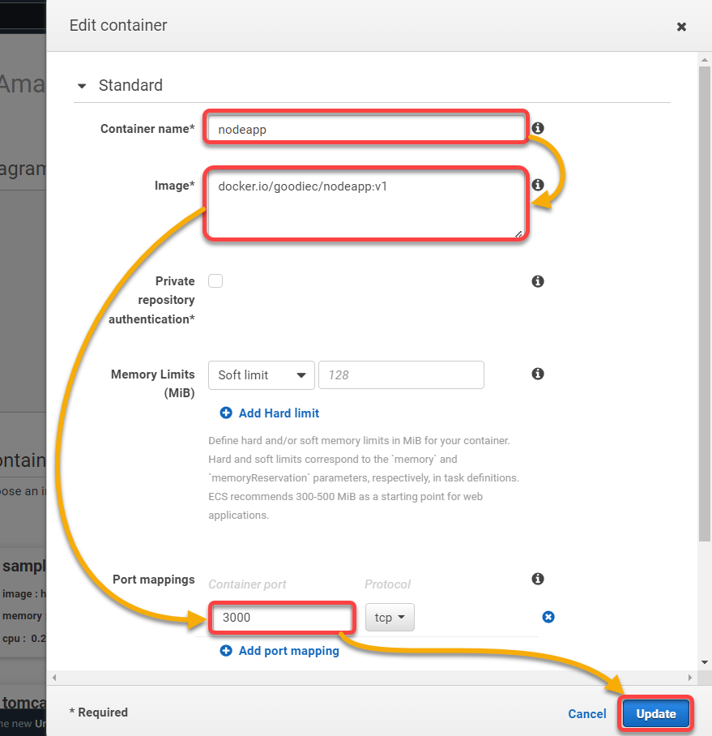Click the scroll down arrow

click(x=705, y=662)
